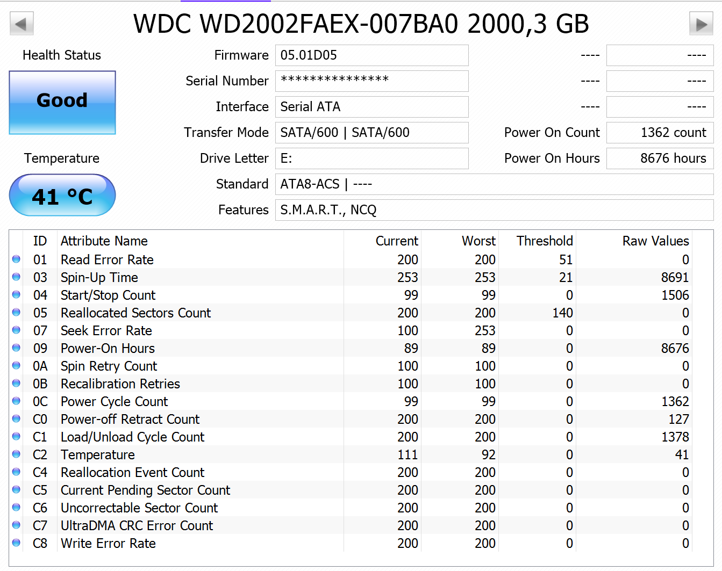Image resolution: width=722 pixels, height=571 pixels.
Task: Click status dot for Power-off Retract Count
Action: click(16, 418)
